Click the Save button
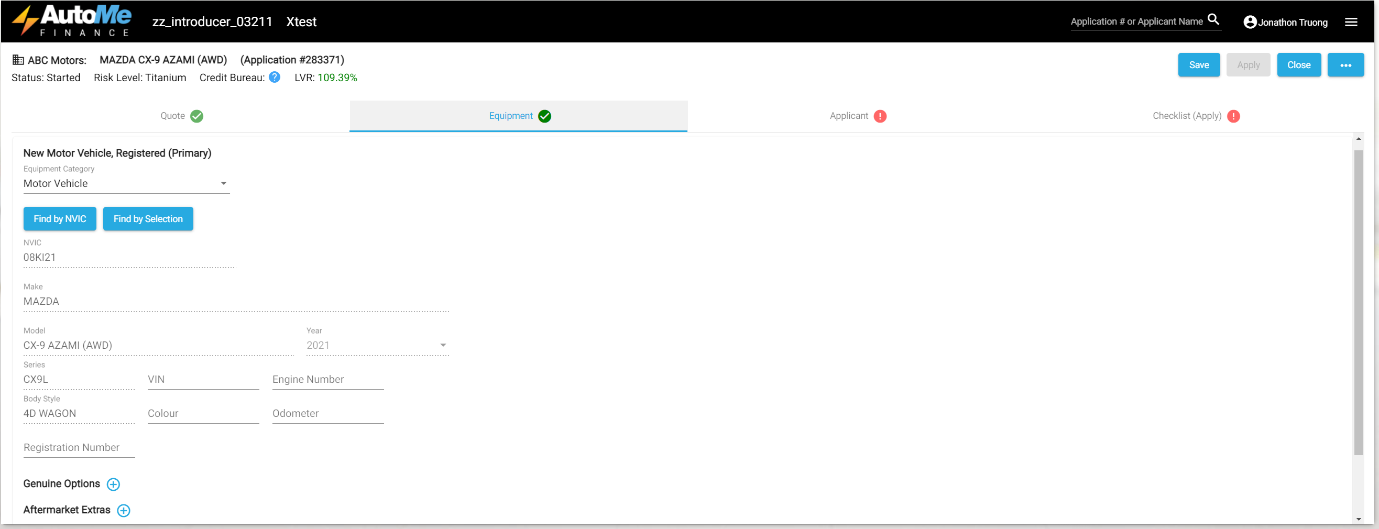The width and height of the screenshot is (1379, 529). pyautogui.click(x=1199, y=65)
